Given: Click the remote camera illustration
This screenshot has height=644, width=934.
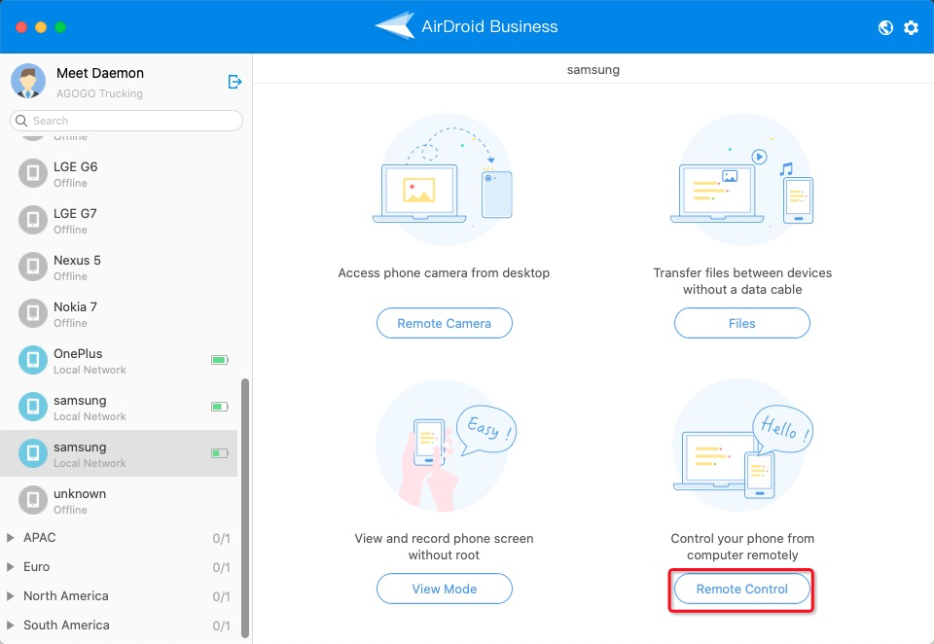Looking at the screenshot, I should click(x=444, y=180).
